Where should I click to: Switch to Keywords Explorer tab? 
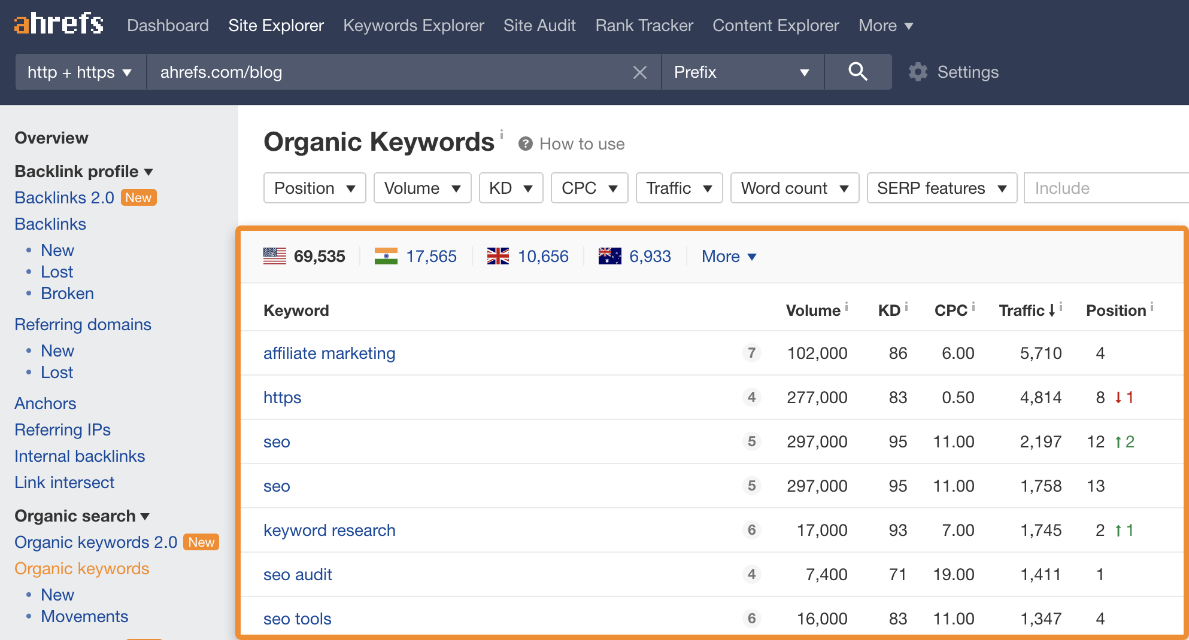(413, 25)
